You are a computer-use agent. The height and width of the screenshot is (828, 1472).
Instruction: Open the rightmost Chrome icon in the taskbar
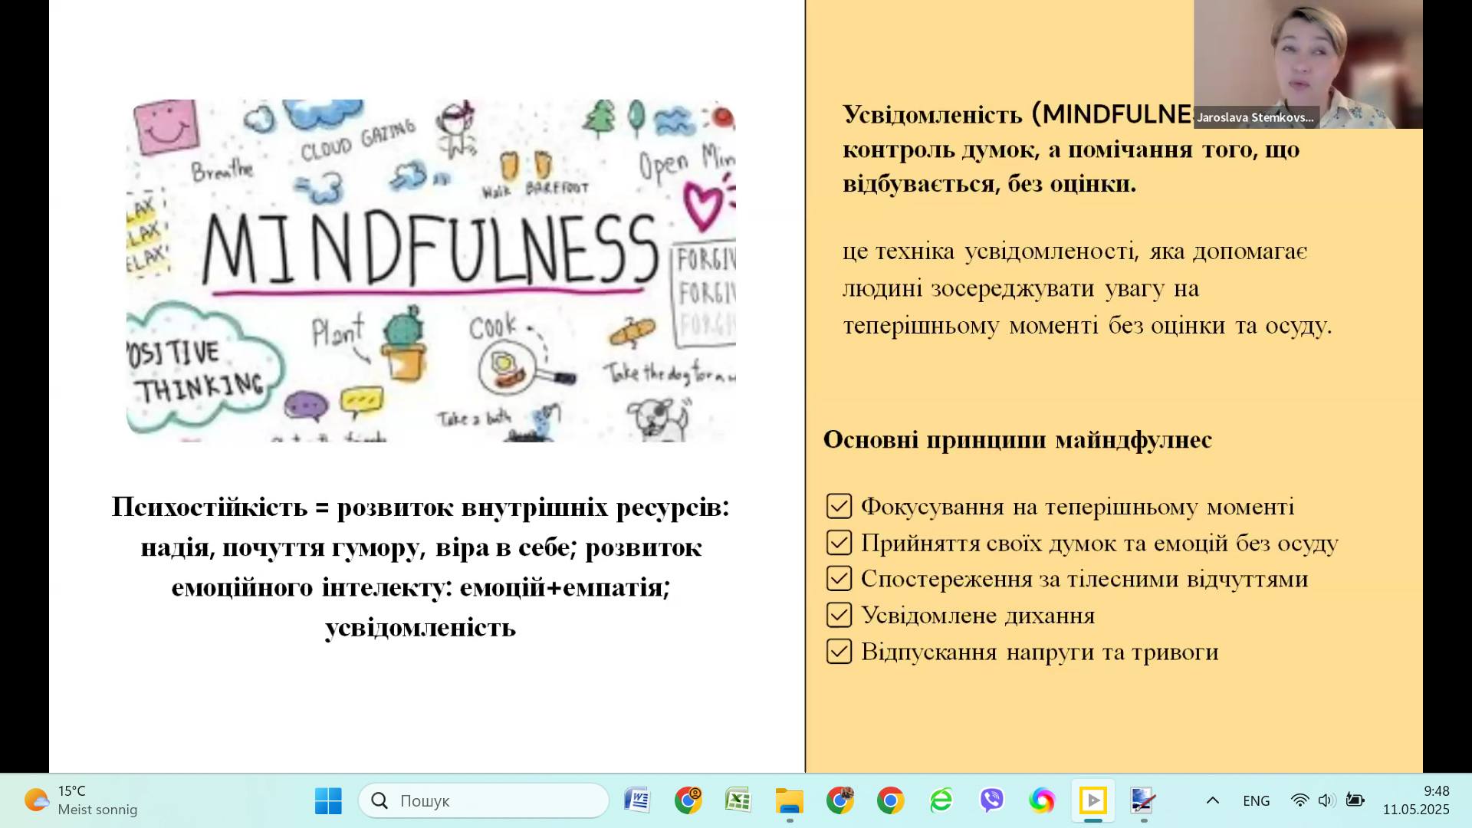[890, 800]
